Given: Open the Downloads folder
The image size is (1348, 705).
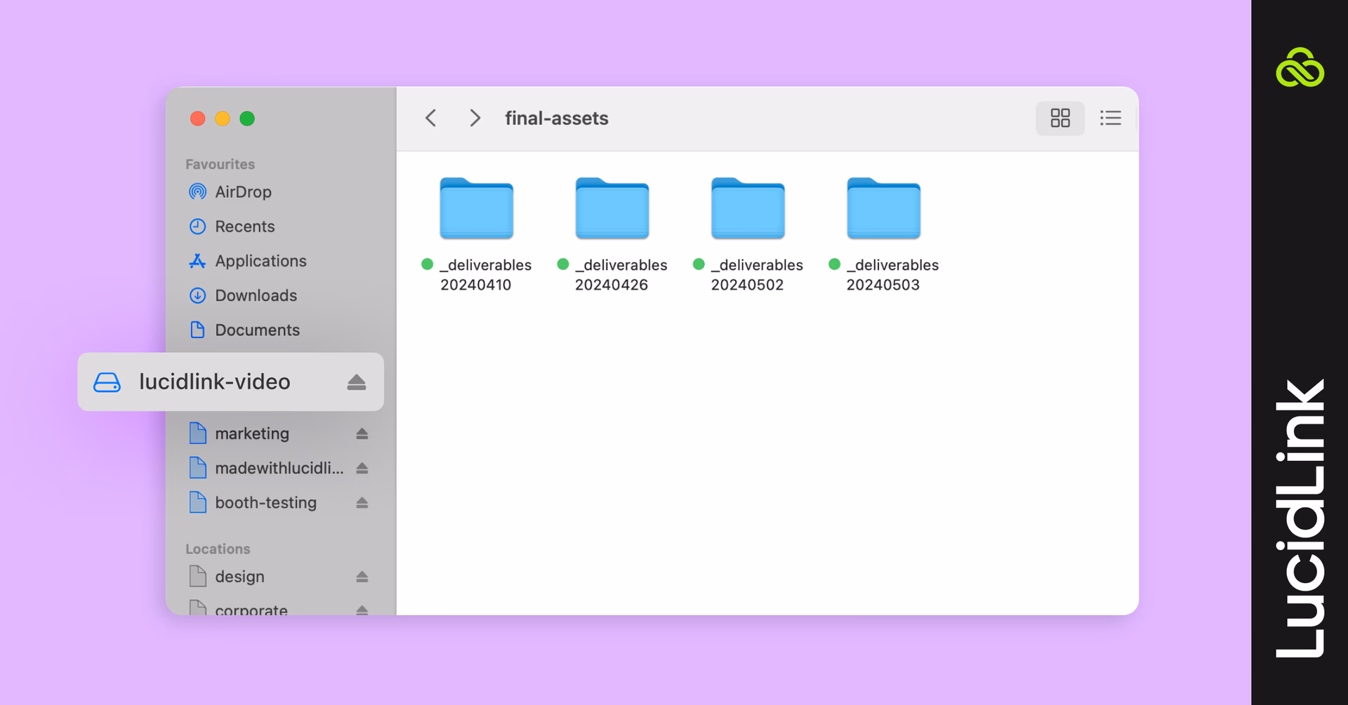Looking at the screenshot, I should [x=256, y=295].
